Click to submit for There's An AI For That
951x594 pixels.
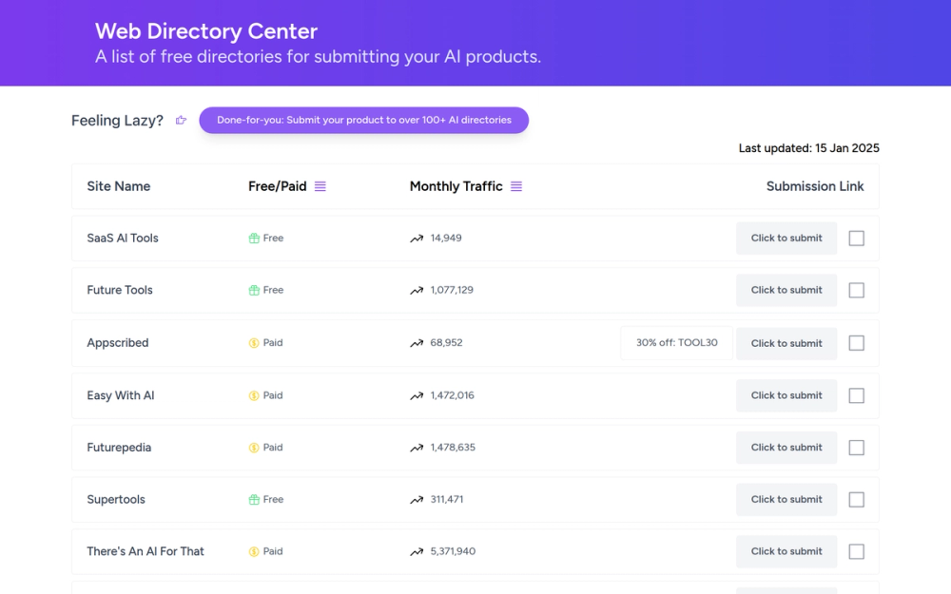[x=786, y=551]
